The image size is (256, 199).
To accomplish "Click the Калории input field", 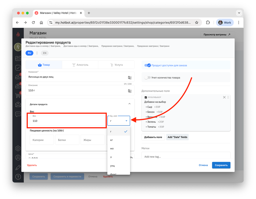I will tap(42, 140).
